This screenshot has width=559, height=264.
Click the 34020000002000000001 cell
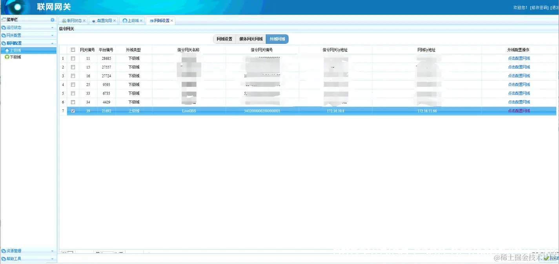pos(262,111)
